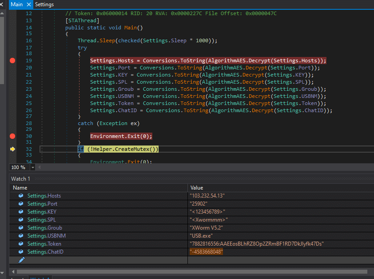Click Thread.Sleep call on line 16

coord(96,40)
